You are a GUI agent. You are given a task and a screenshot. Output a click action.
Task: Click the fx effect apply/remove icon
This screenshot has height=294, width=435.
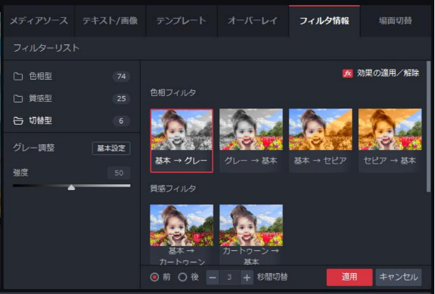tap(348, 73)
